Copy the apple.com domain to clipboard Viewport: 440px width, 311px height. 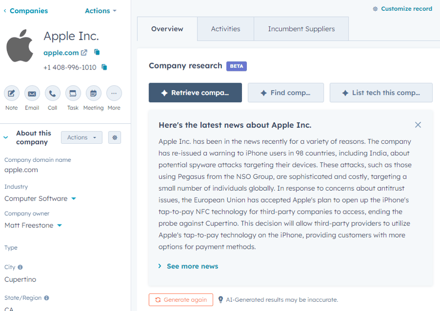point(97,52)
